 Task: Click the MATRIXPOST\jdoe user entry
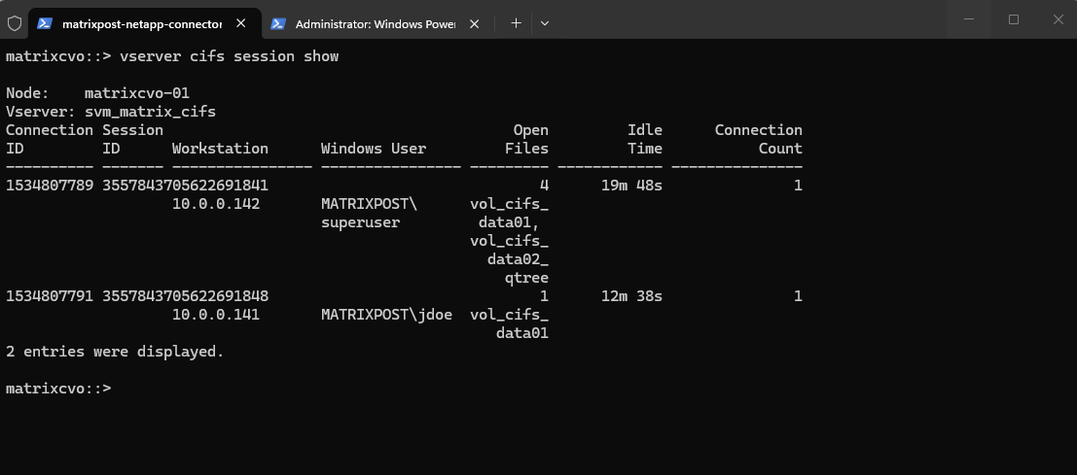click(386, 315)
